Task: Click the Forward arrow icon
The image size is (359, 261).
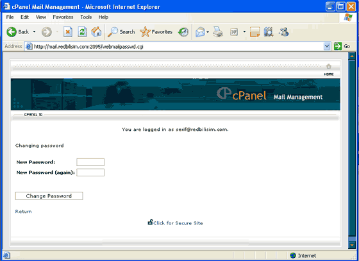Action: click(47, 32)
